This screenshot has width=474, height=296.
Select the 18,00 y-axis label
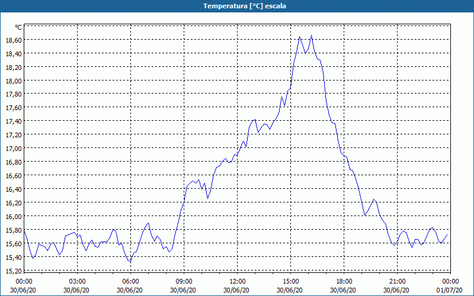pos(14,81)
